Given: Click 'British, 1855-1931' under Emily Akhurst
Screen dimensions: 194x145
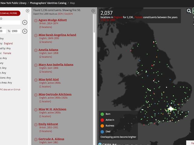Looking at the screenshot, I should coord(48,127).
